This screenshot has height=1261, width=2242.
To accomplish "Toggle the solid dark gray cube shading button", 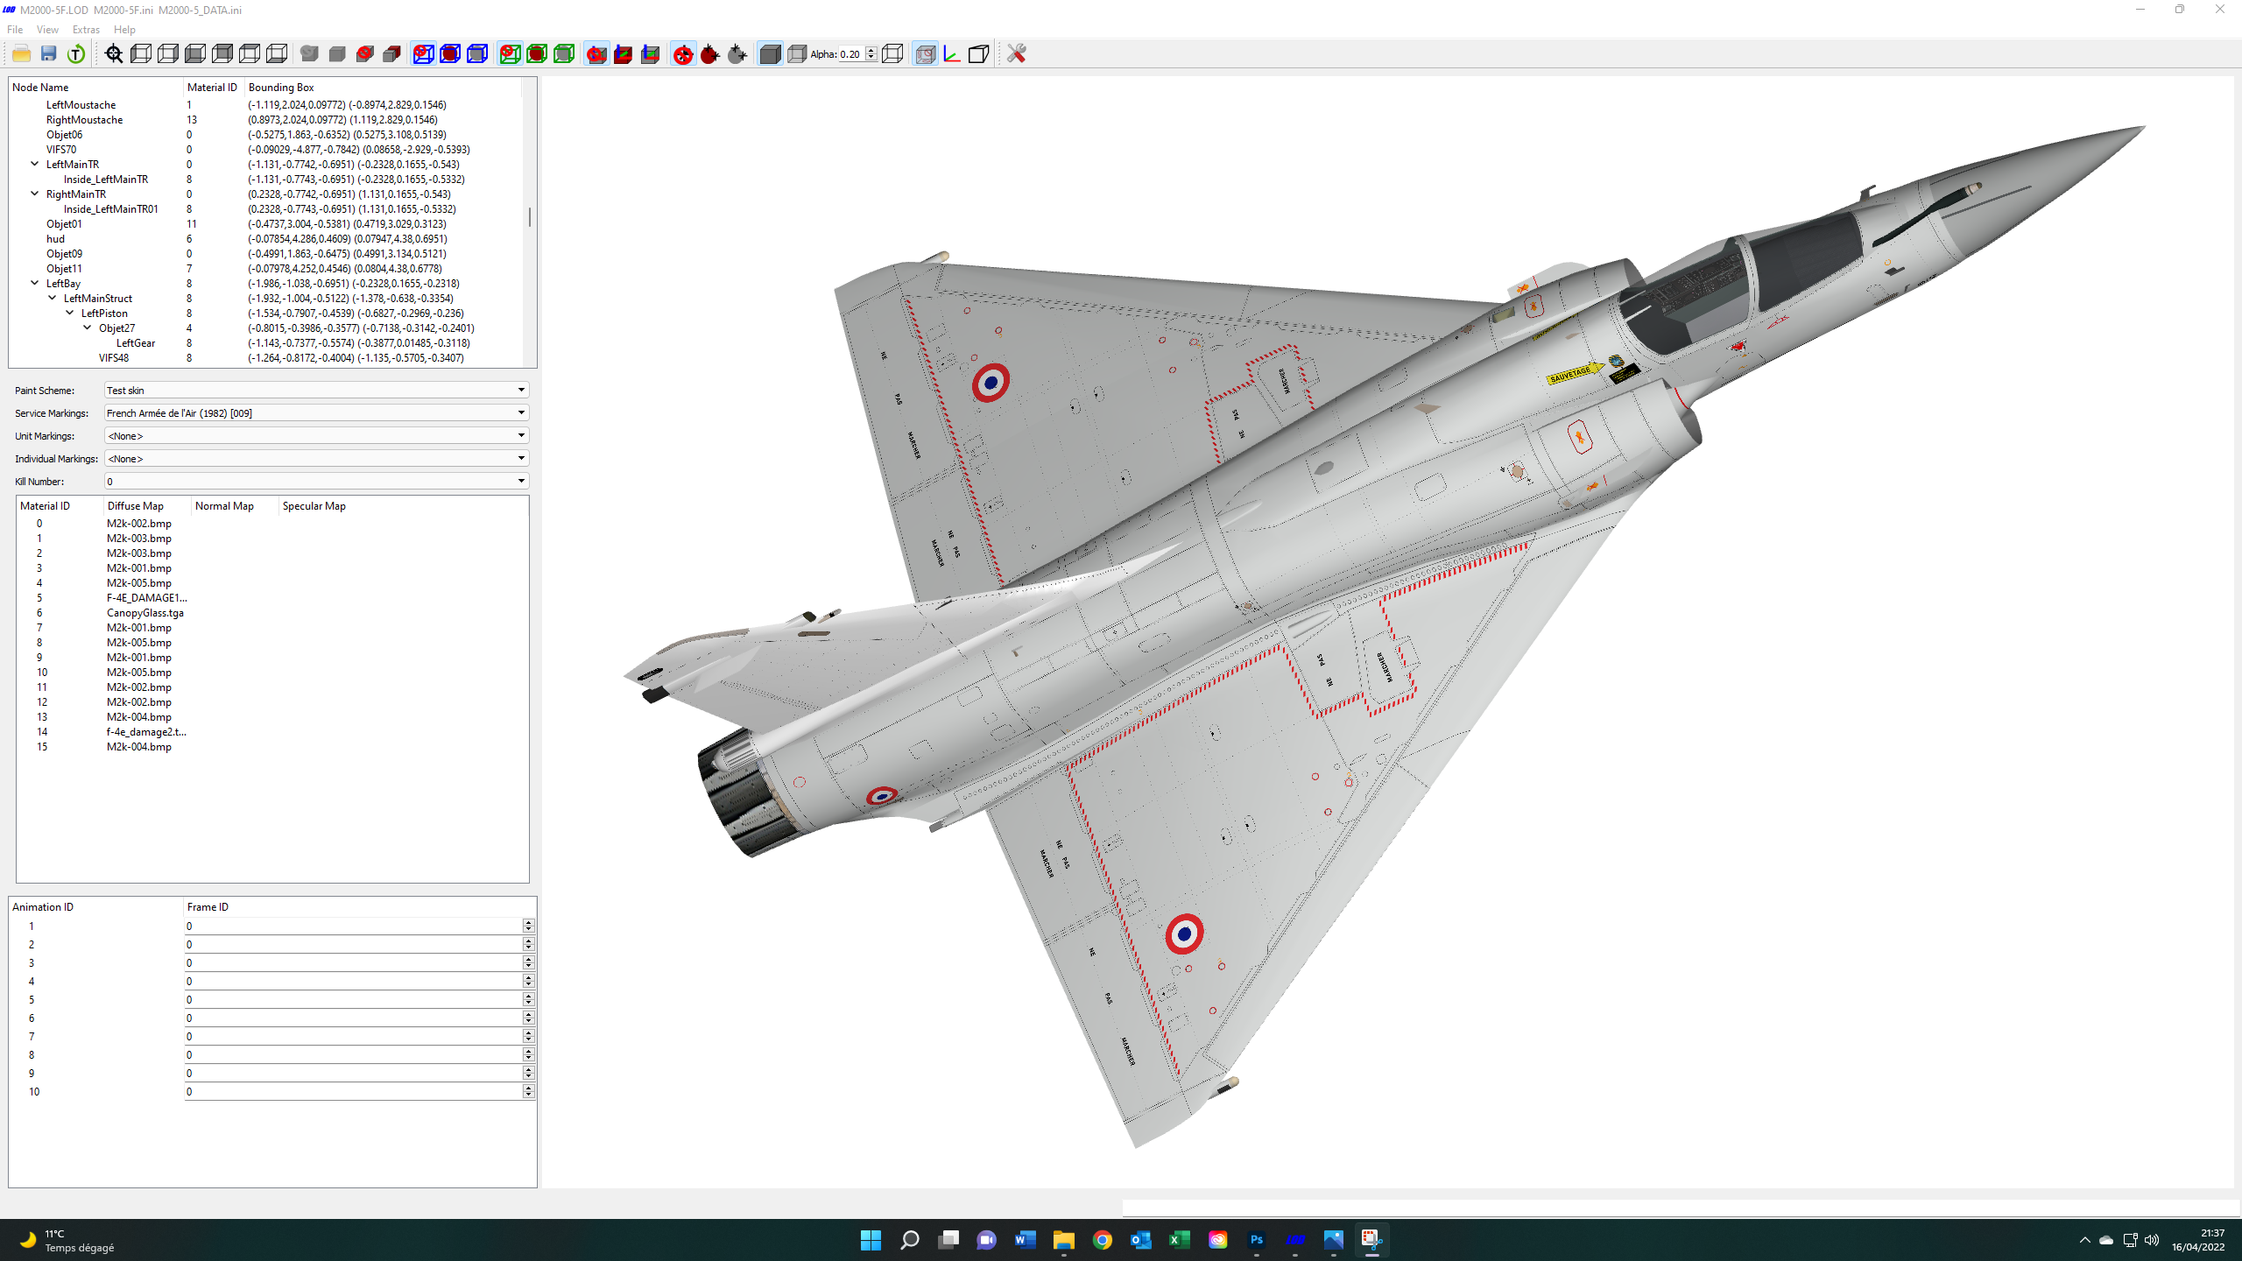I will coord(770,54).
